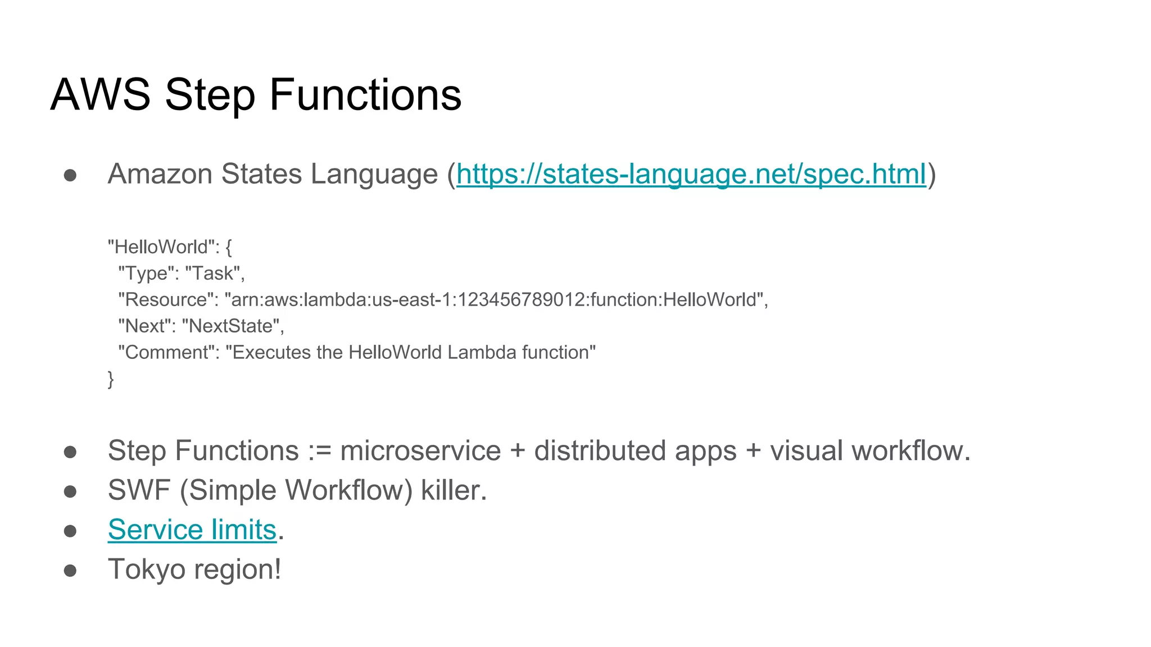
Task: Select the "HelloWorld": { code line
Action: click(170, 247)
